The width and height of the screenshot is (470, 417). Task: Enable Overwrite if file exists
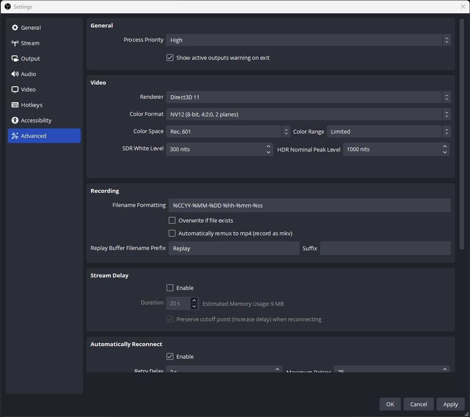[x=172, y=220]
